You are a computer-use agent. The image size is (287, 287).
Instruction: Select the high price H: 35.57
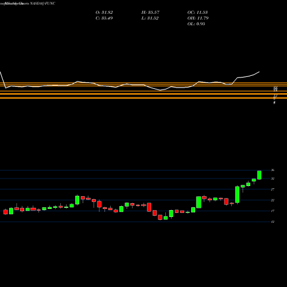click(x=150, y=13)
